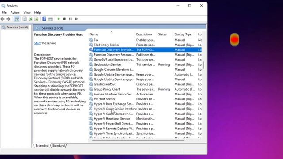
Task: Click the Forward arrow toolbar icon
Action: [8, 19]
